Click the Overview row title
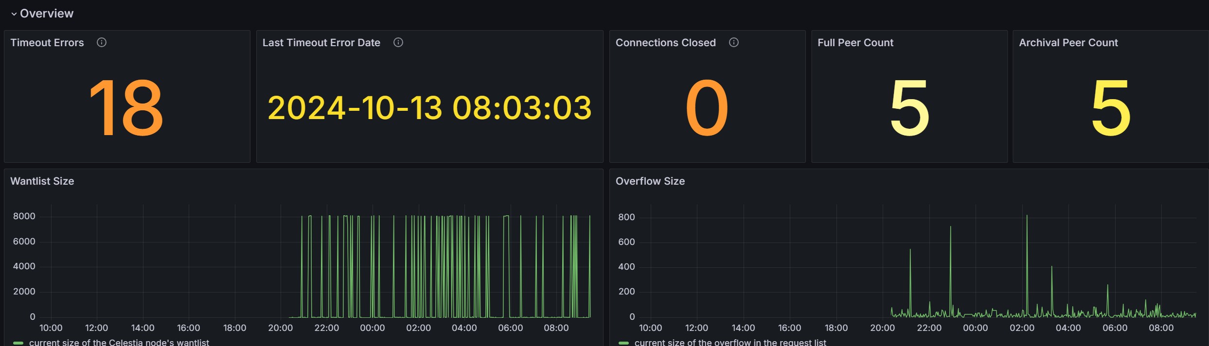 click(x=47, y=14)
